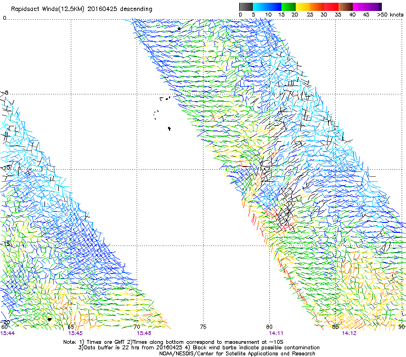The height and width of the screenshot is (357, 406).
Task: Click the latitude label '0' at top left
Action: click(4, 18)
